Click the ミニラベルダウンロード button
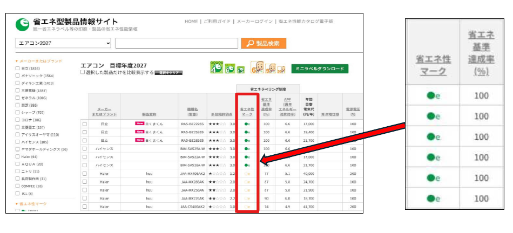The width and height of the screenshot is (513, 233). 320,68
